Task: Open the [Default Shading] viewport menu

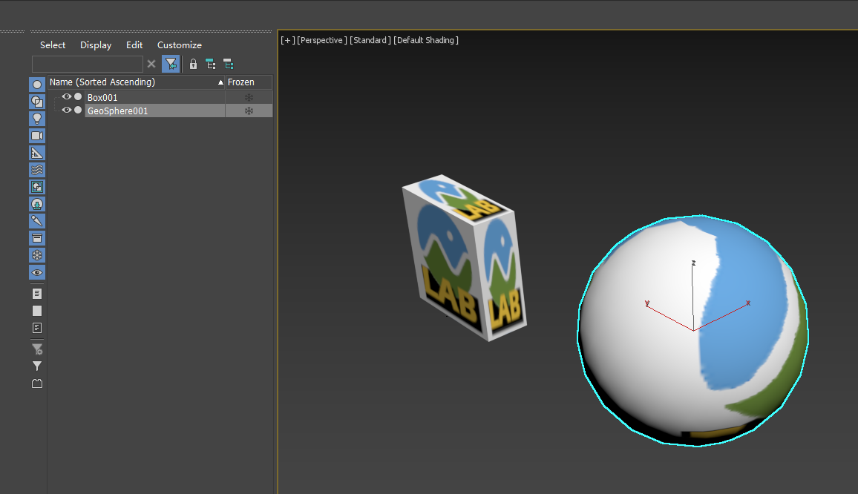Action: click(426, 40)
